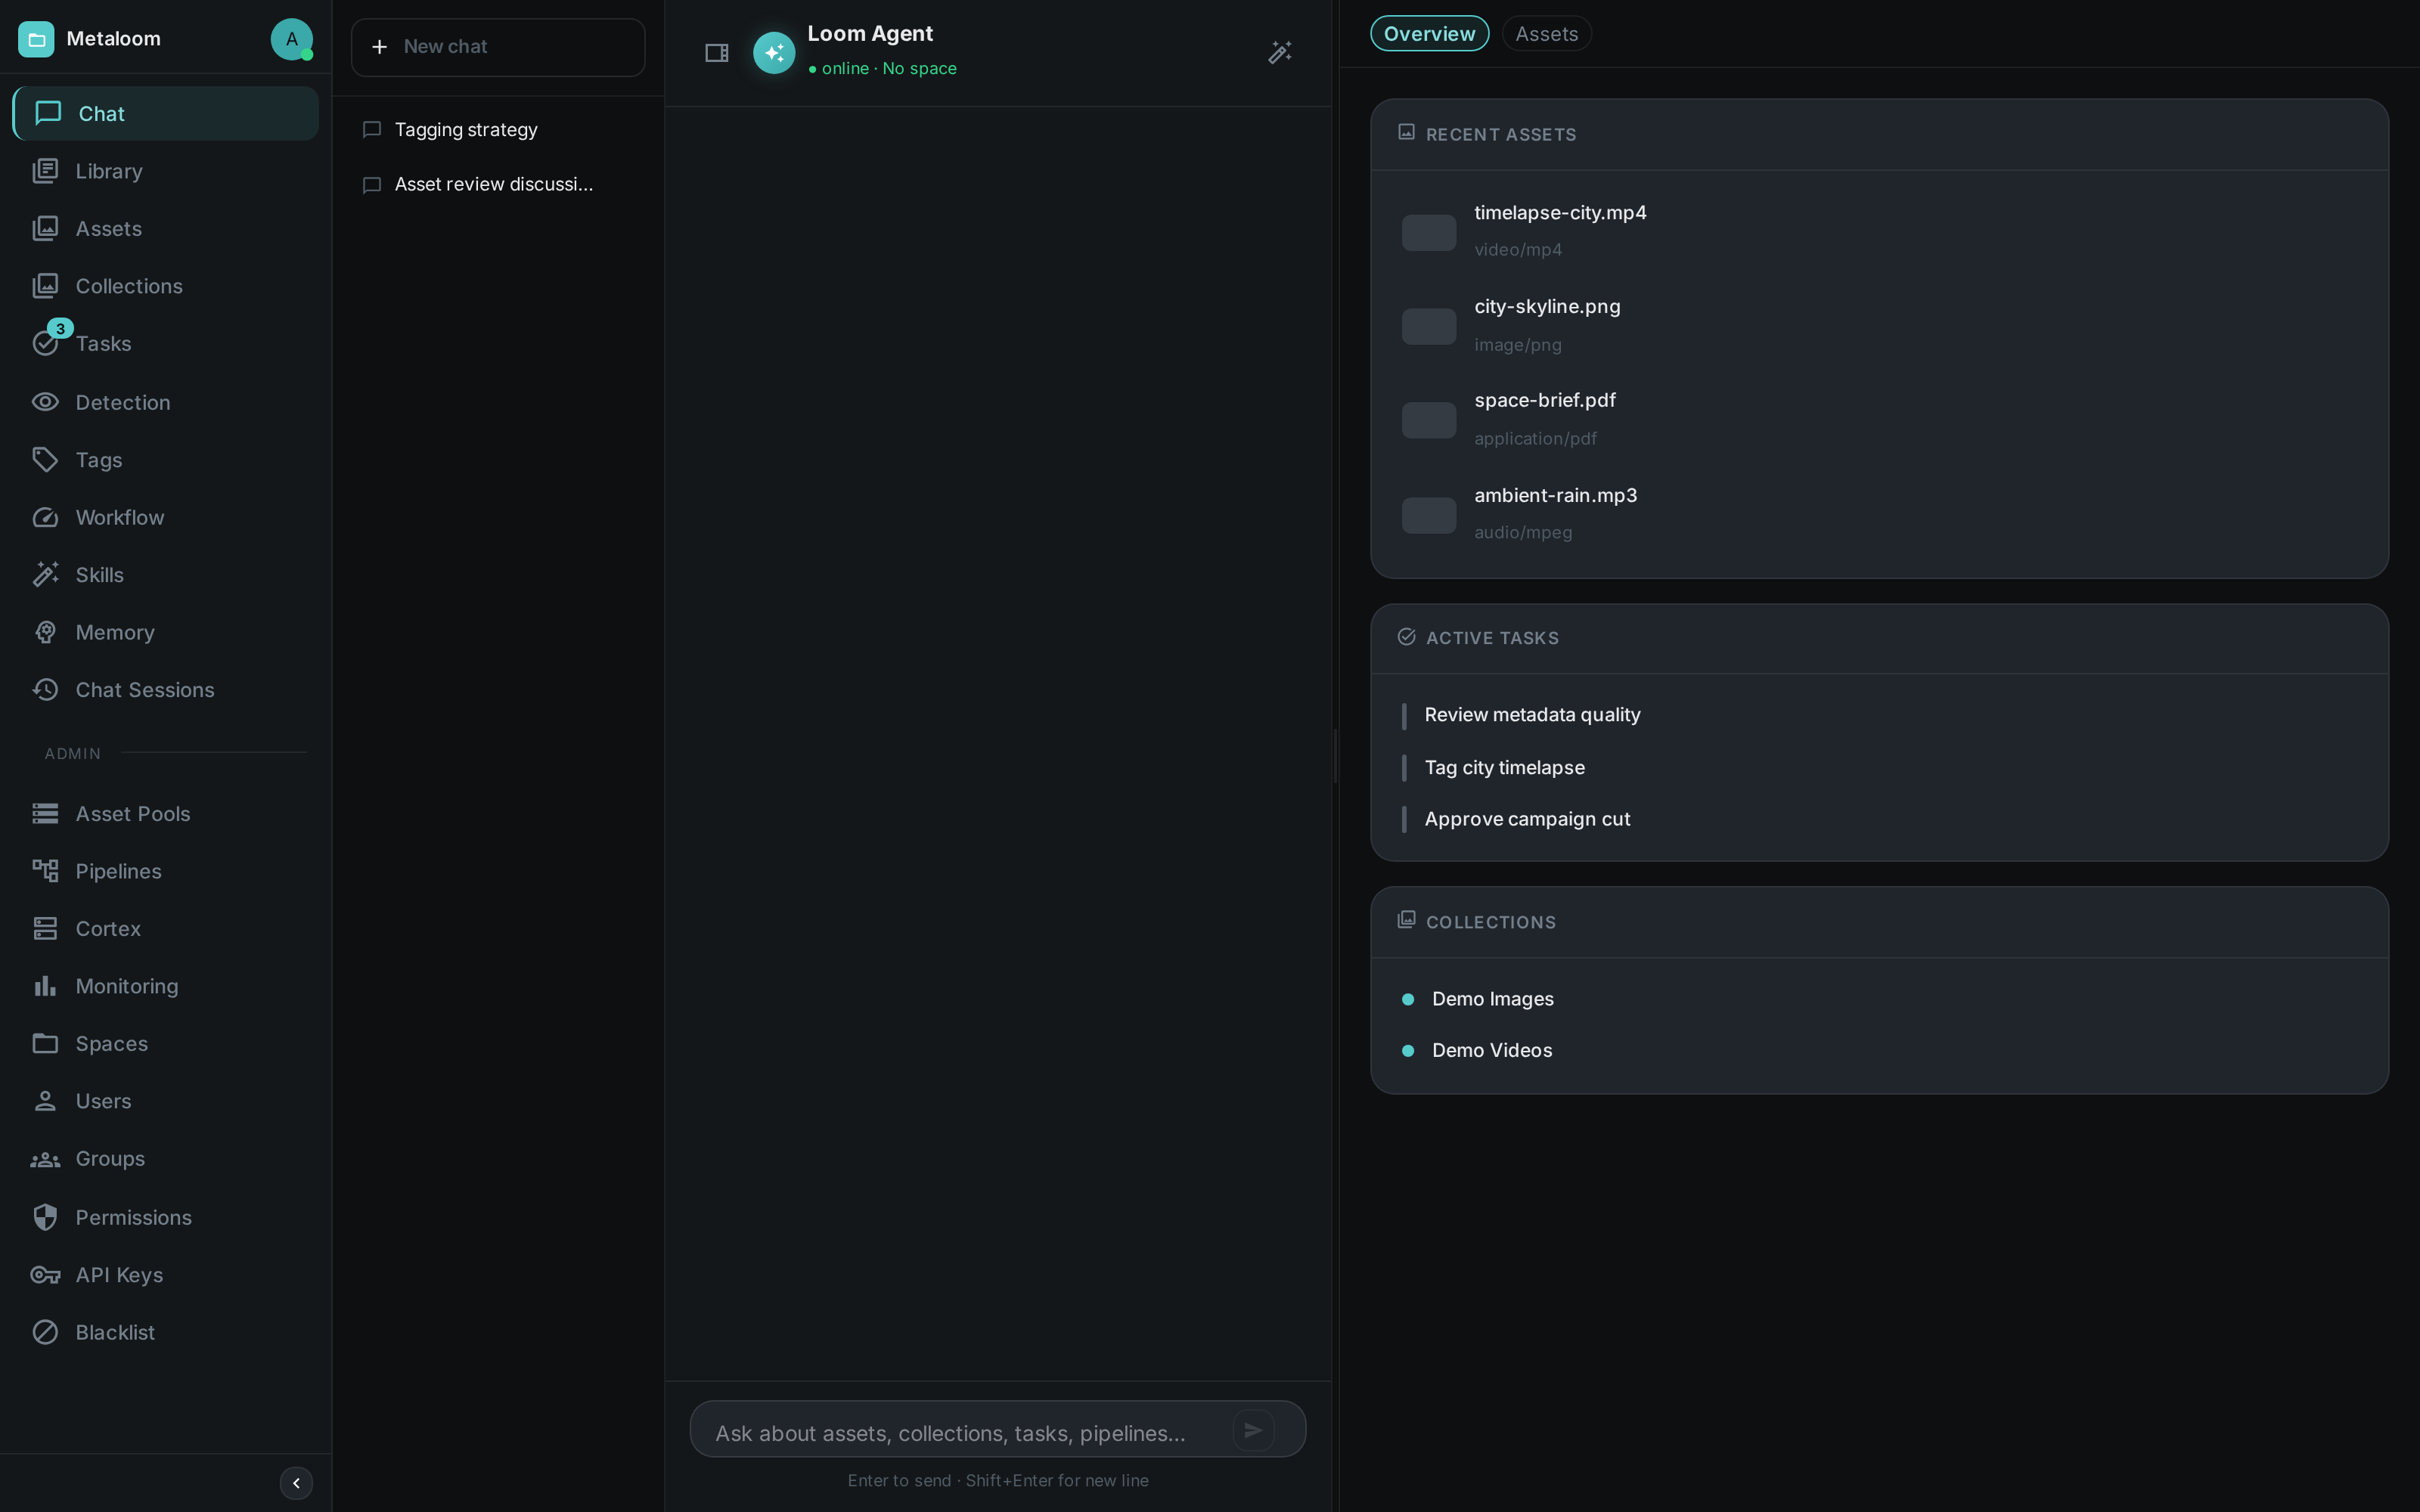Viewport: 2420px width, 1512px height.
Task: Click the Loom Agent sparkle avatar
Action: [x=774, y=53]
